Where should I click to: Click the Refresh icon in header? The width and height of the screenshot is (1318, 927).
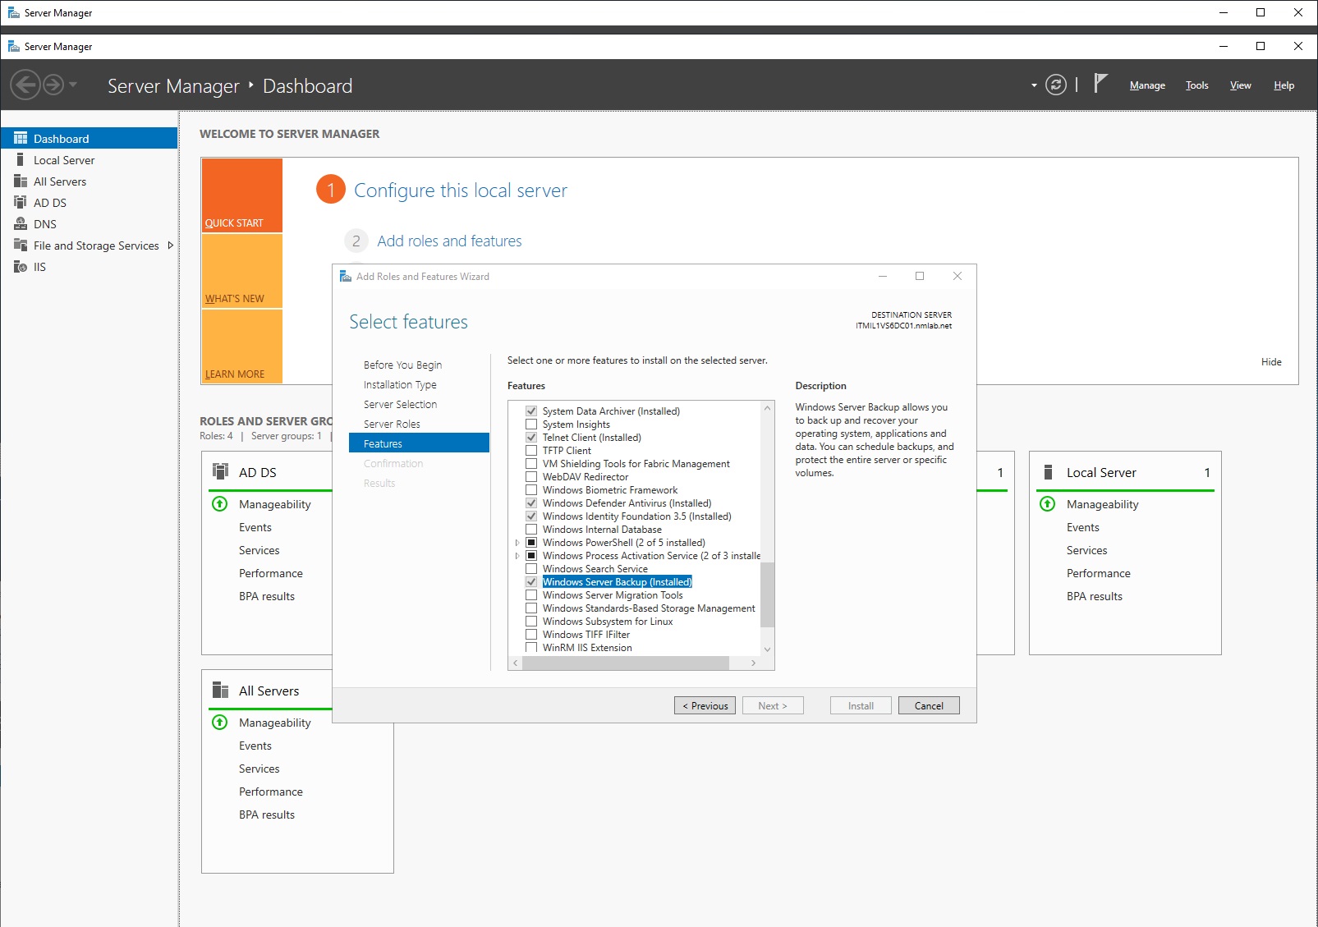(x=1056, y=85)
